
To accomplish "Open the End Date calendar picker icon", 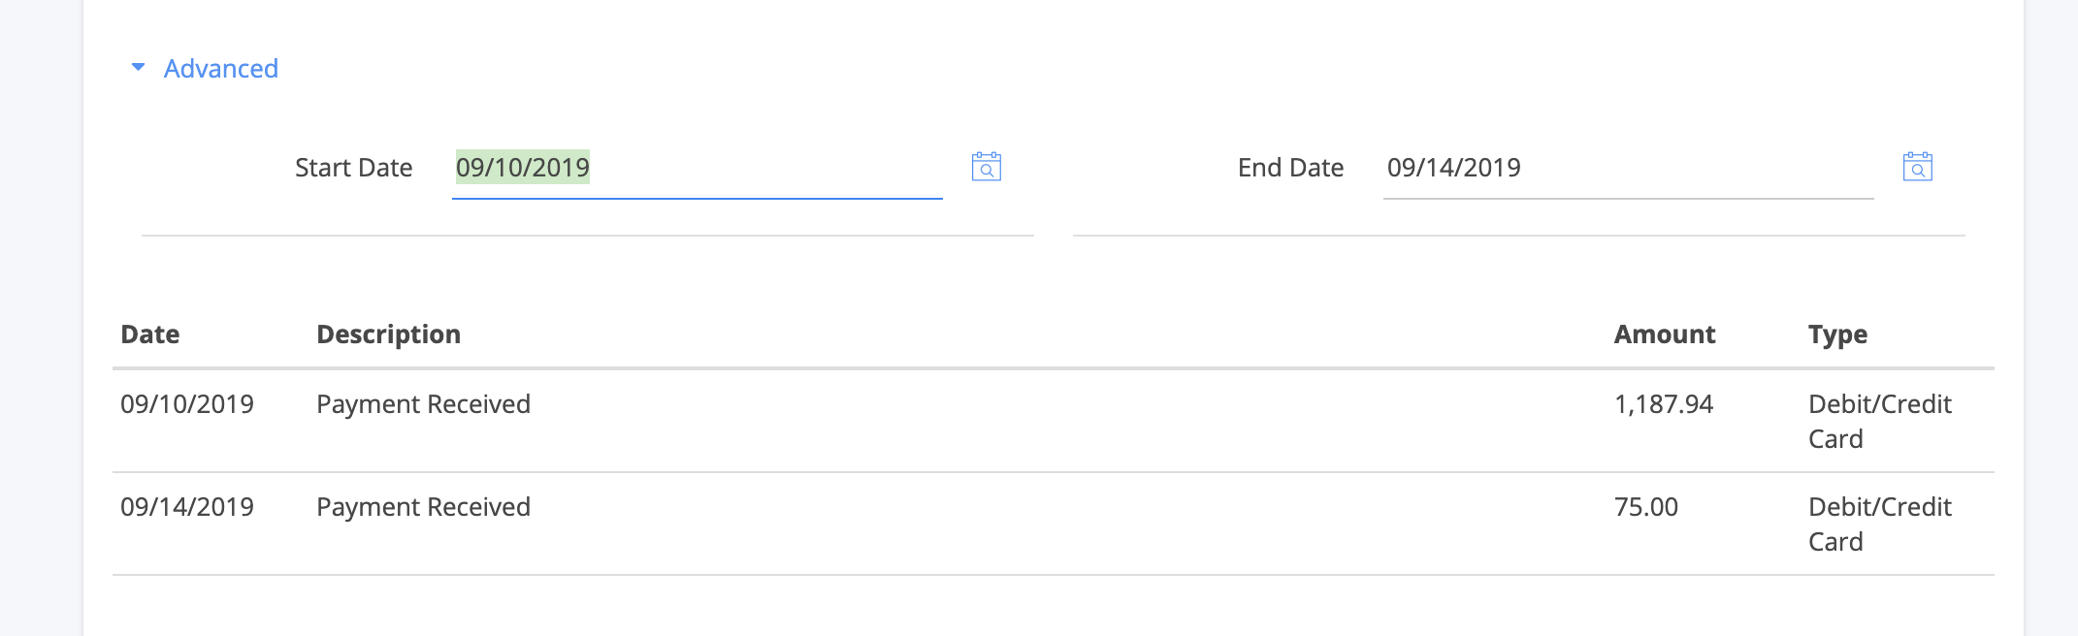I will [1917, 167].
